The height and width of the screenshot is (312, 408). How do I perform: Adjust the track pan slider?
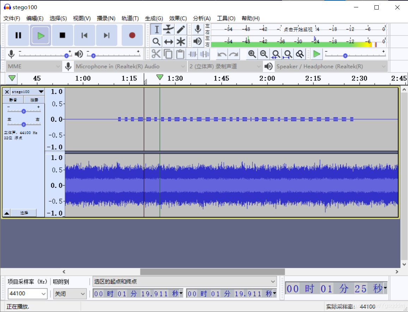tap(24, 124)
